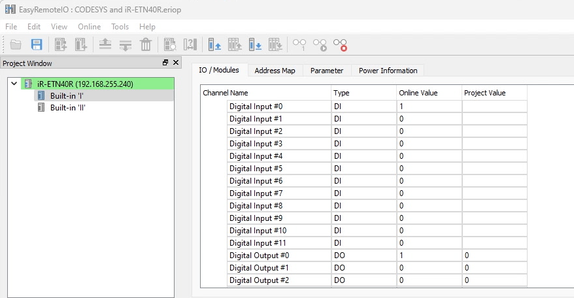Open the File menu
Viewport: 574px width, 298px height.
11,27
